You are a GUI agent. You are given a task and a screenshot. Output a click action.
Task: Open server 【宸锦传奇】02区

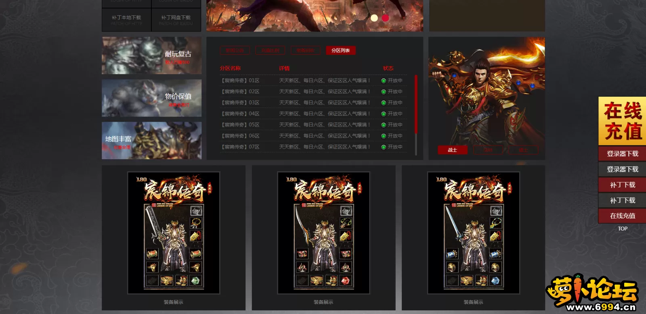[x=240, y=92]
